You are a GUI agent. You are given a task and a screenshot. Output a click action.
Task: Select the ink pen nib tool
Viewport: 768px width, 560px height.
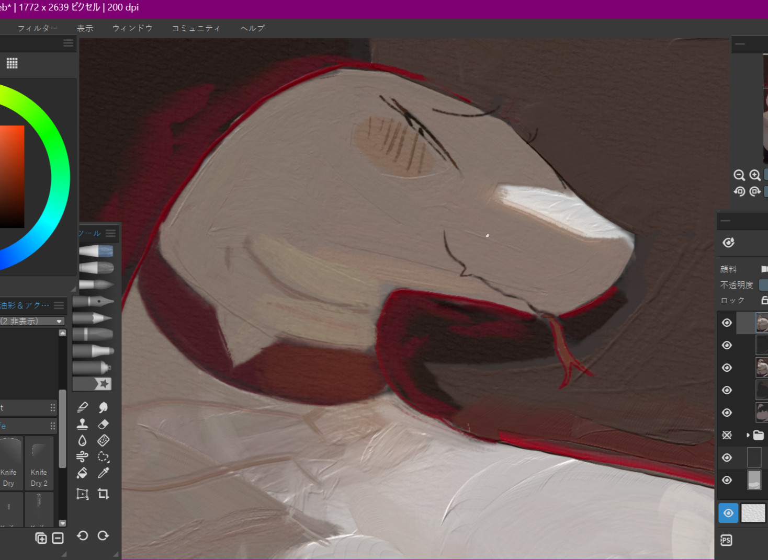coord(93,301)
